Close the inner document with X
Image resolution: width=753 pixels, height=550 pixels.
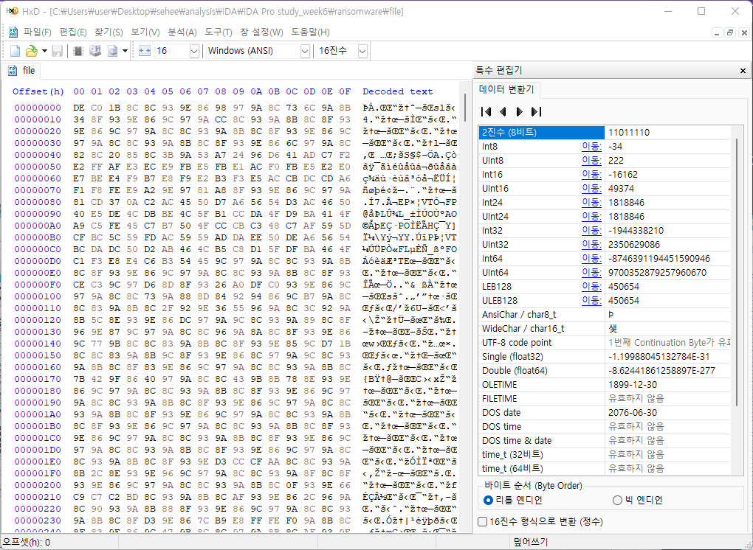(744, 32)
